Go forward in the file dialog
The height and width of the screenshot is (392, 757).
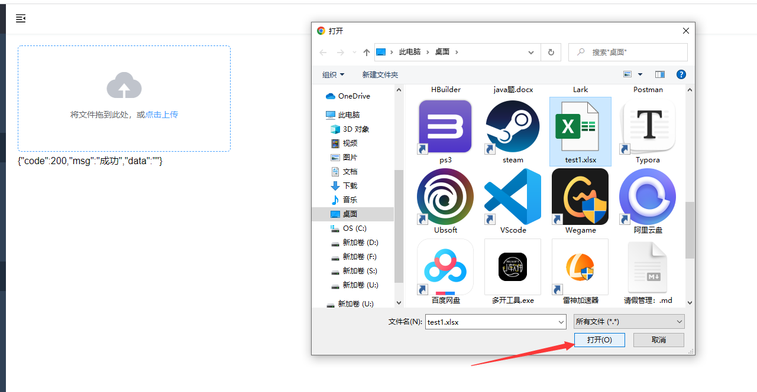(340, 52)
